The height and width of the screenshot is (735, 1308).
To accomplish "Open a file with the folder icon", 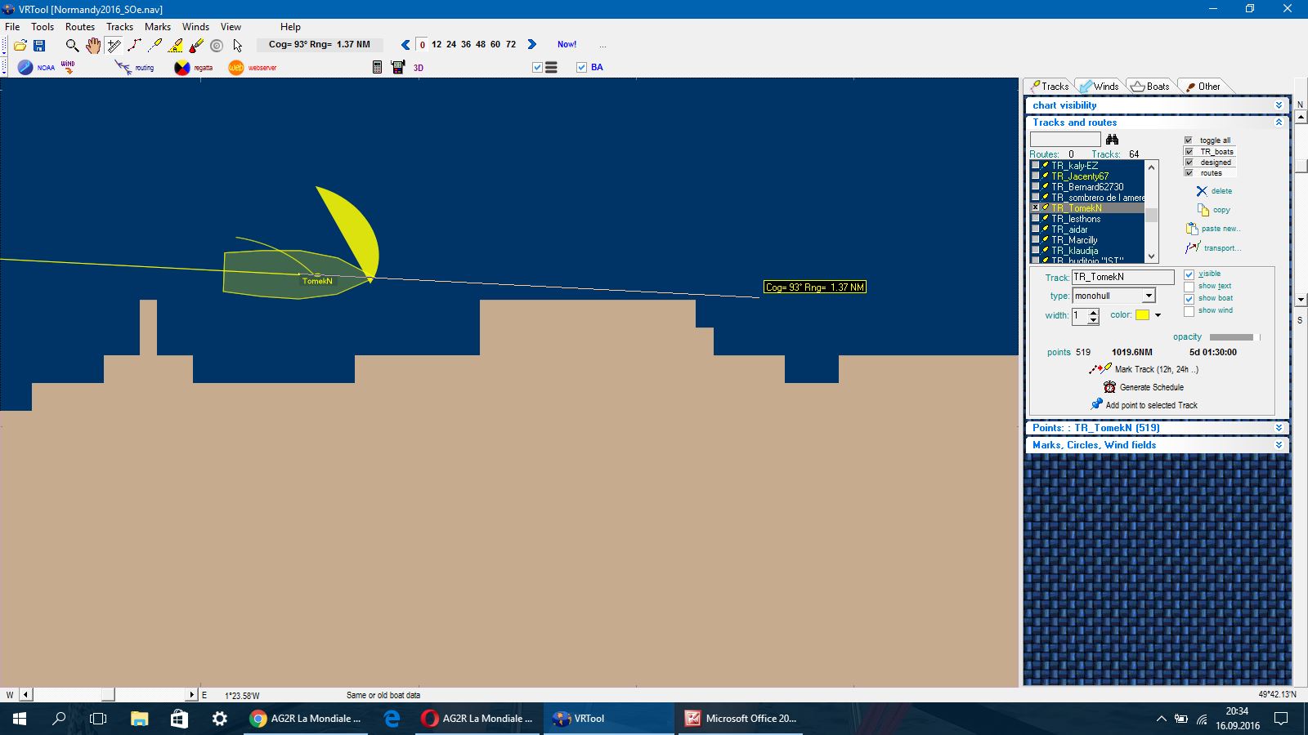I will tap(20, 46).
